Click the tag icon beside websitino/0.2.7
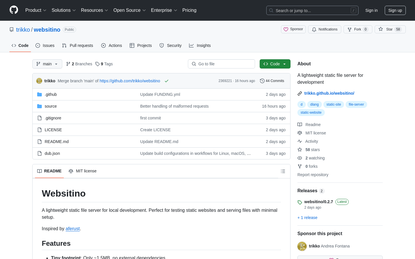 click(300, 202)
